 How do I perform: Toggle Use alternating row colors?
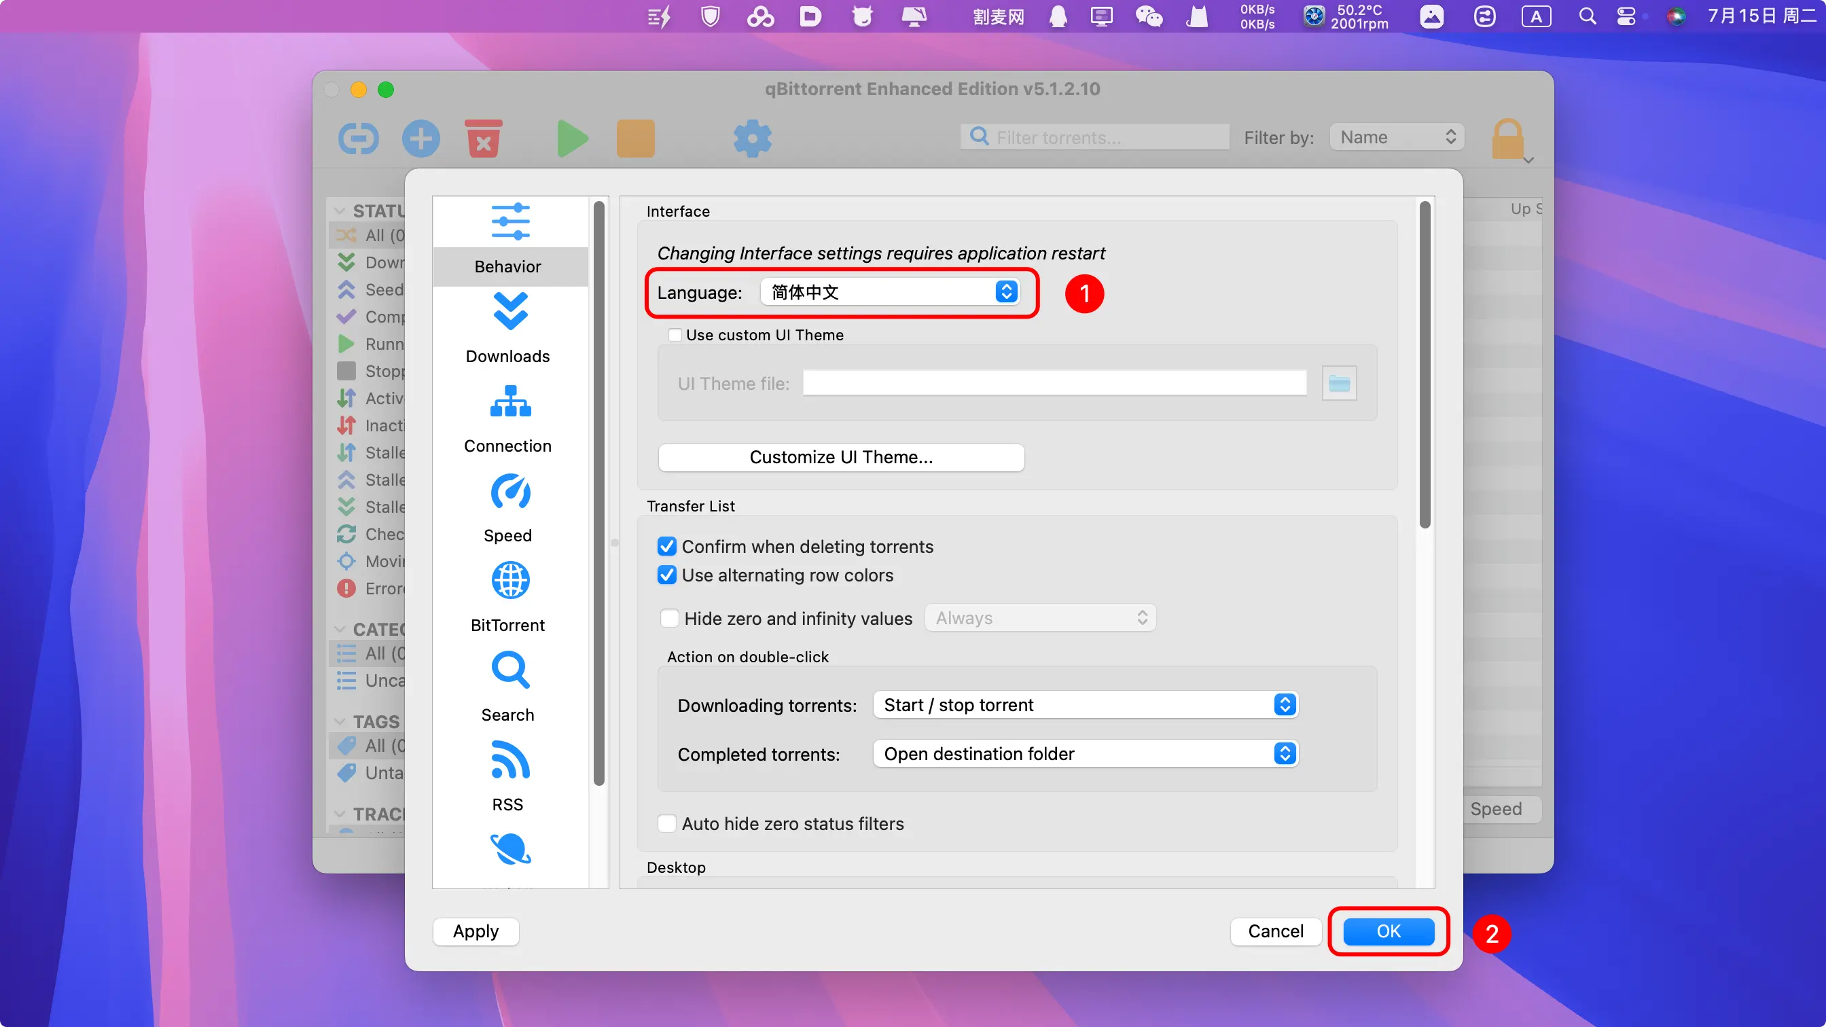(666, 575)
